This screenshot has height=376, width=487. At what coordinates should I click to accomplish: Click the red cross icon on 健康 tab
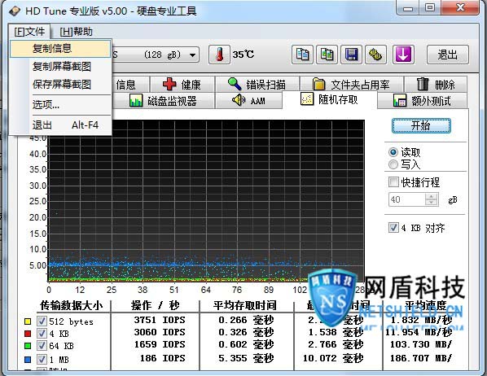point(169,84)
